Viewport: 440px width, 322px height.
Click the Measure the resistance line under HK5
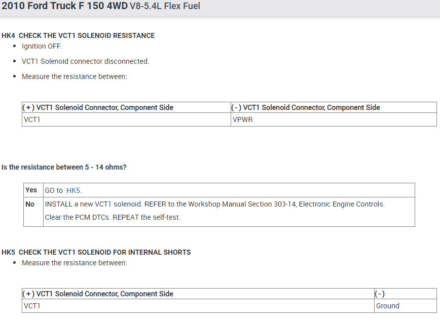(x=75, y=263)
